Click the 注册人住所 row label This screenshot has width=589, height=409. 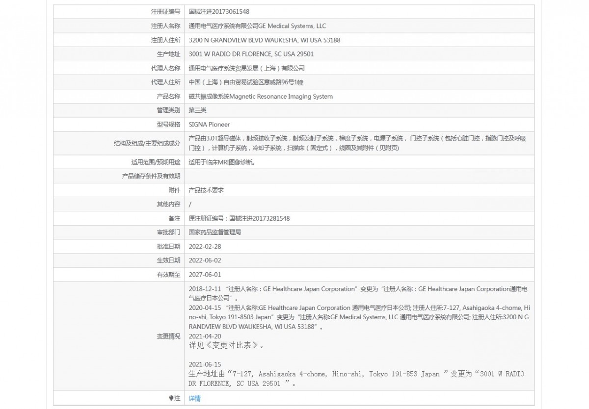(x=165, y=40)
